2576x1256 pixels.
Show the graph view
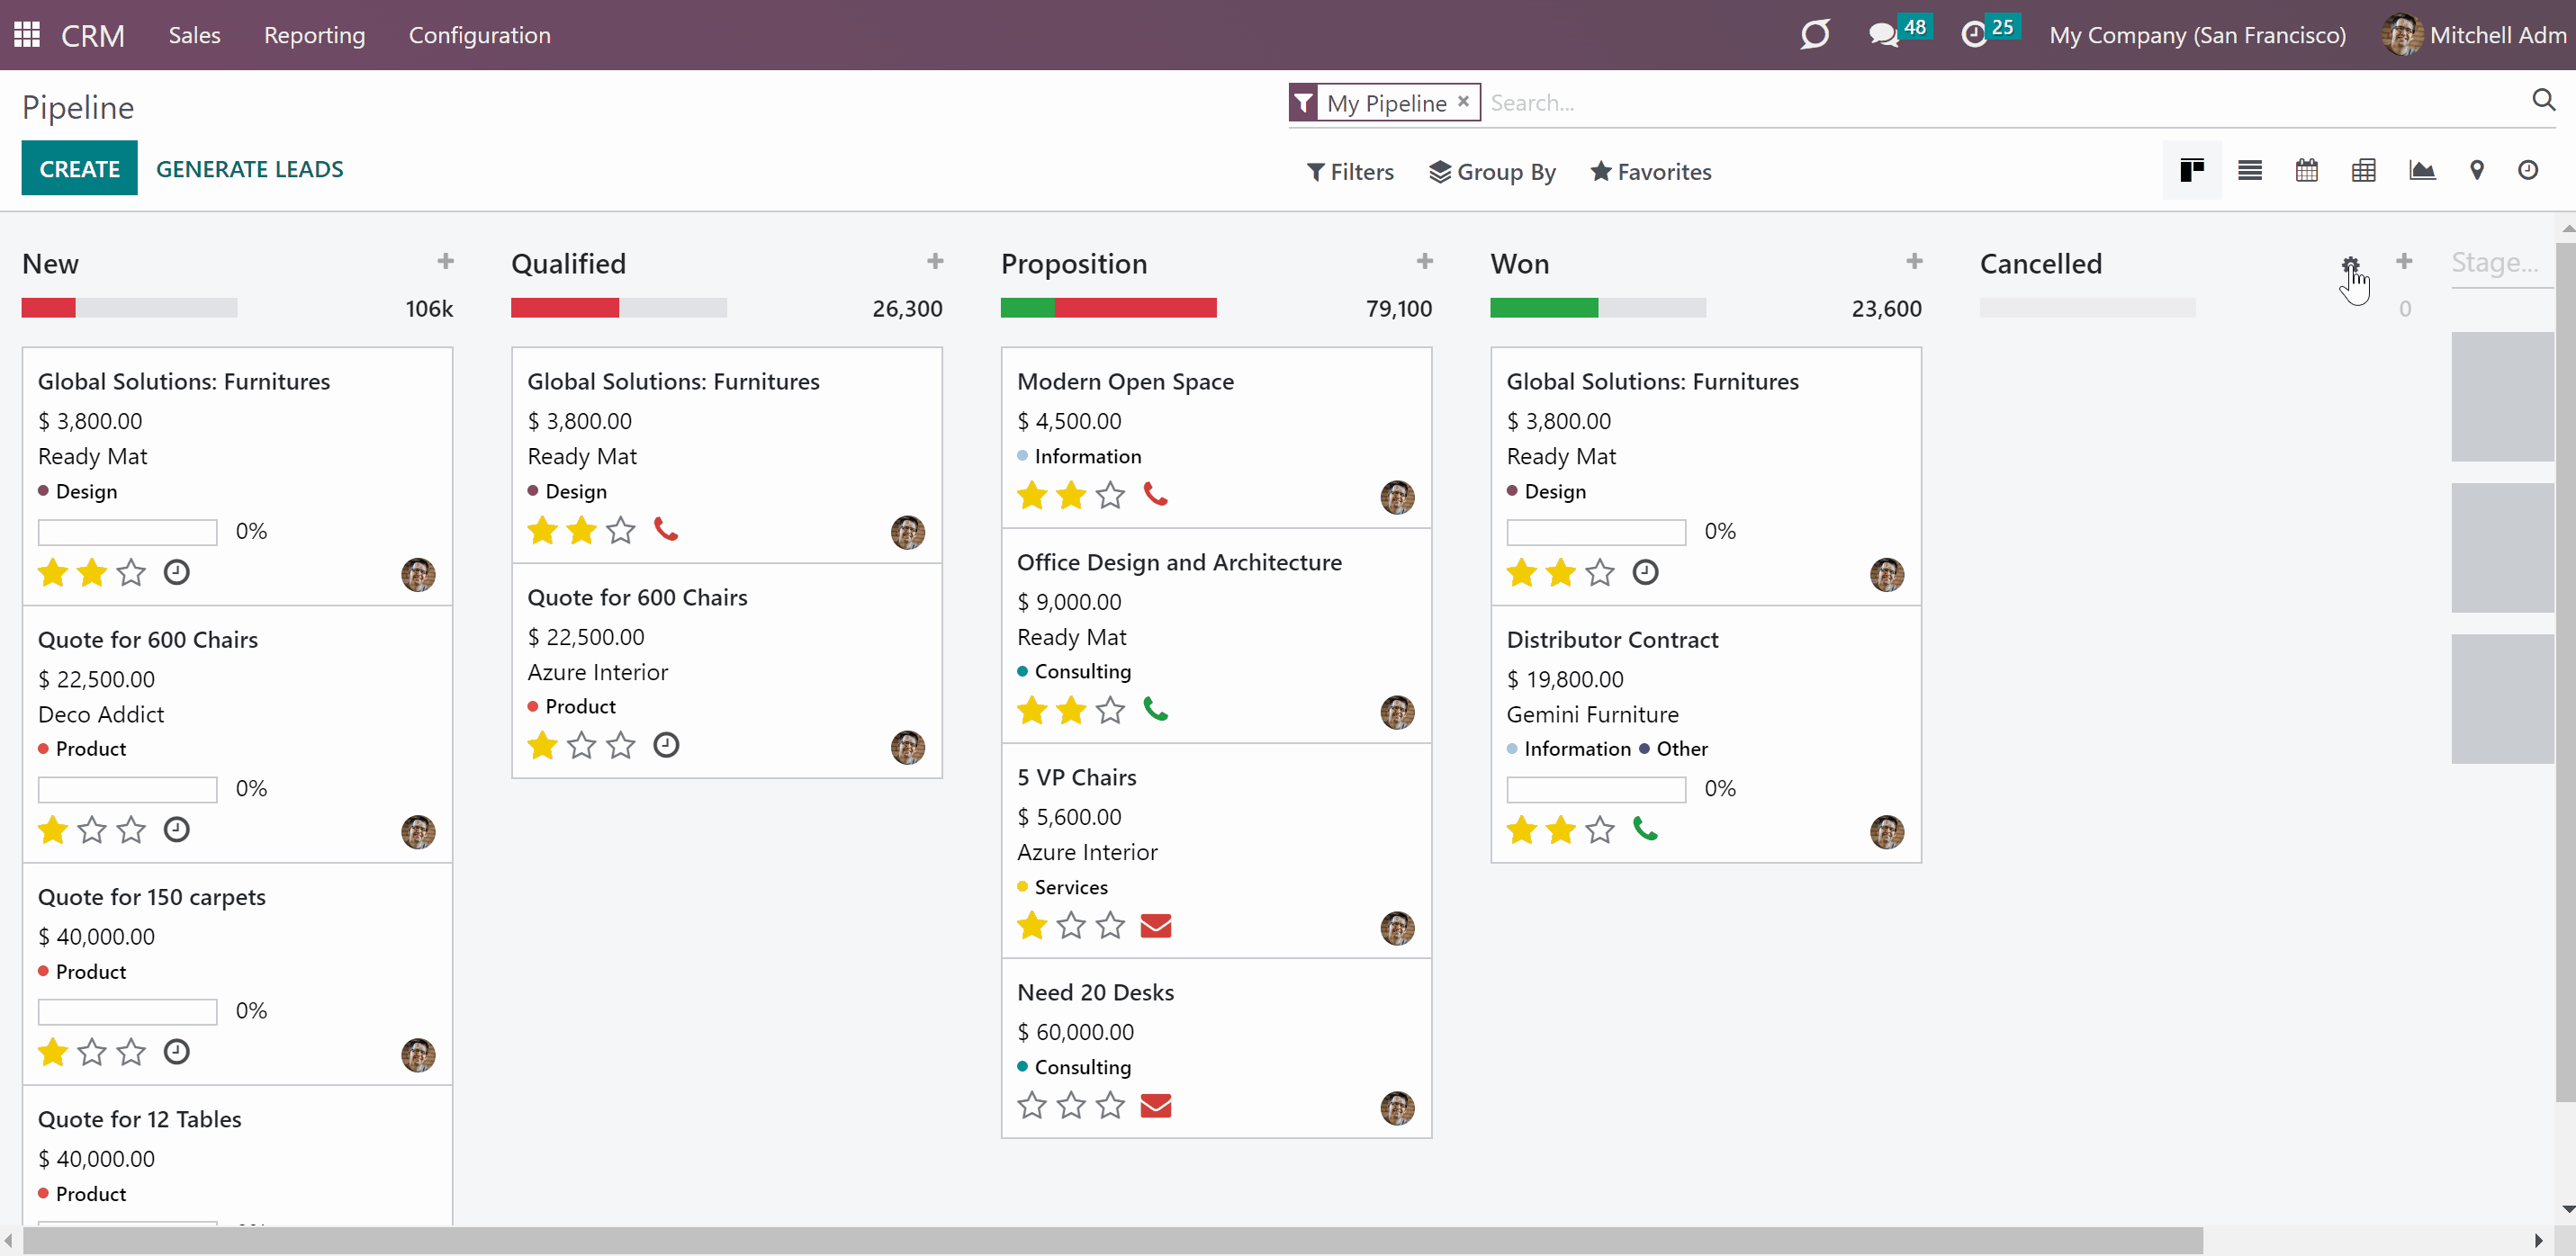pos(2421,171)
